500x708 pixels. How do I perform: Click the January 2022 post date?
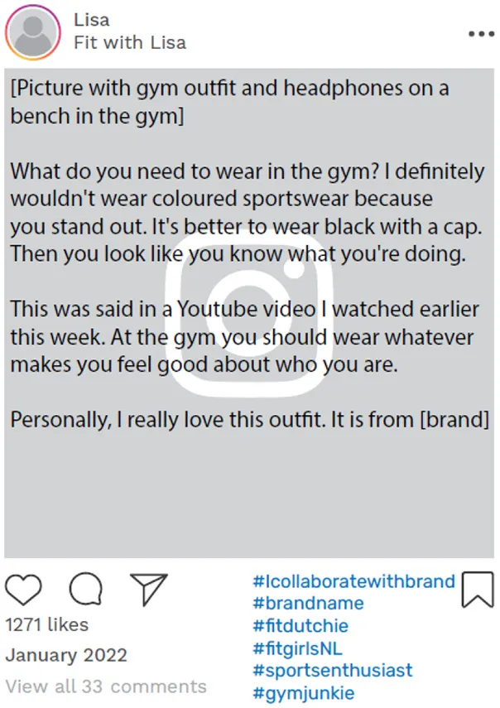coord(66,656)
